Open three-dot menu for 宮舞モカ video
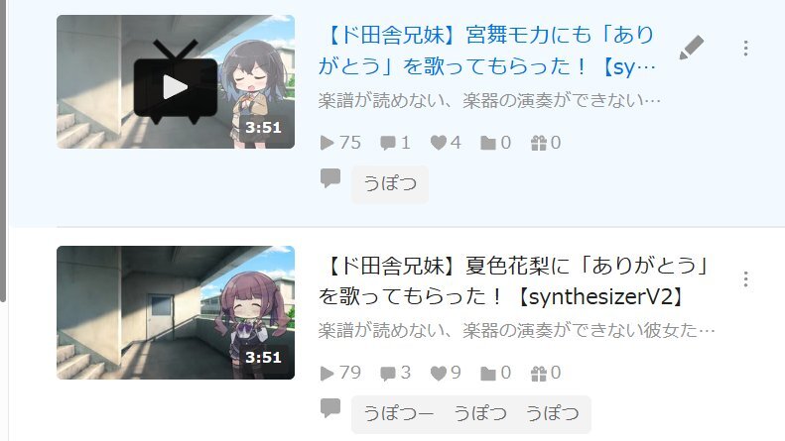Viewport: 785px width, 441px height. pyautogui.click(x=745, y=48)
